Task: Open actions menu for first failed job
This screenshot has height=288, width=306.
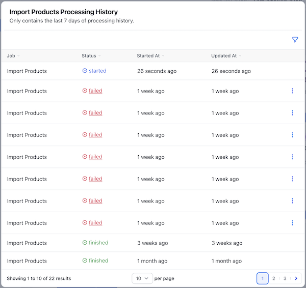Action: 292,91
